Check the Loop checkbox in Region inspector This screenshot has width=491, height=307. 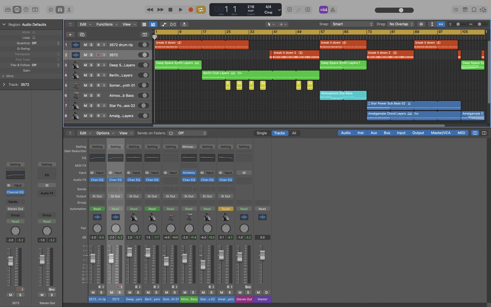coord(34,38)
